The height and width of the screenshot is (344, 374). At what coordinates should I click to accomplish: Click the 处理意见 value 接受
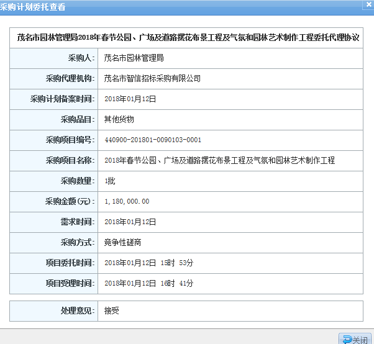pyautogui.click(x=111, y=310)
